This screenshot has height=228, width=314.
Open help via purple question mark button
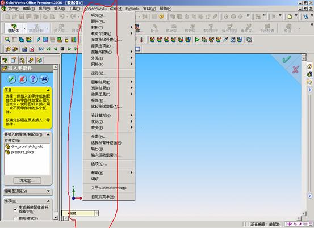33,79
